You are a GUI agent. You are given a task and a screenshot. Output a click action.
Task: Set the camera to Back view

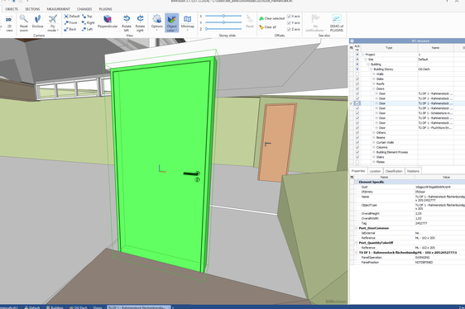(70, 29)
